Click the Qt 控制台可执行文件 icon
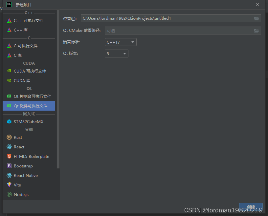The width and height of the screenshot is (268, 216). click(9, 96)
